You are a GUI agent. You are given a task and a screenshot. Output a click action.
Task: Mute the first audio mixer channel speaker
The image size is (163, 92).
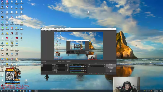tap(84, 66)
